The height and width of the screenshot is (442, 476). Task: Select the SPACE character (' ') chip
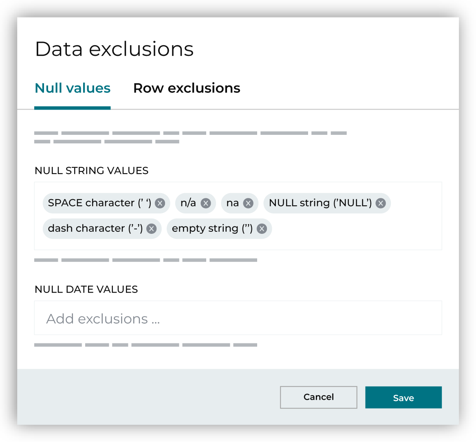[98, 203]
